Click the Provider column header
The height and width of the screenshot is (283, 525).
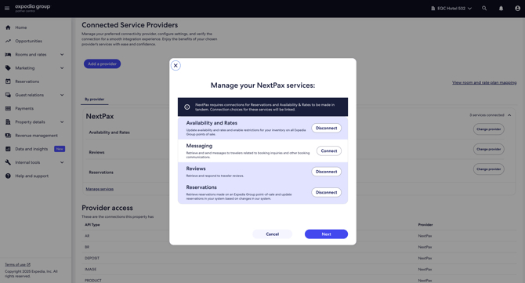click(425, 225)
